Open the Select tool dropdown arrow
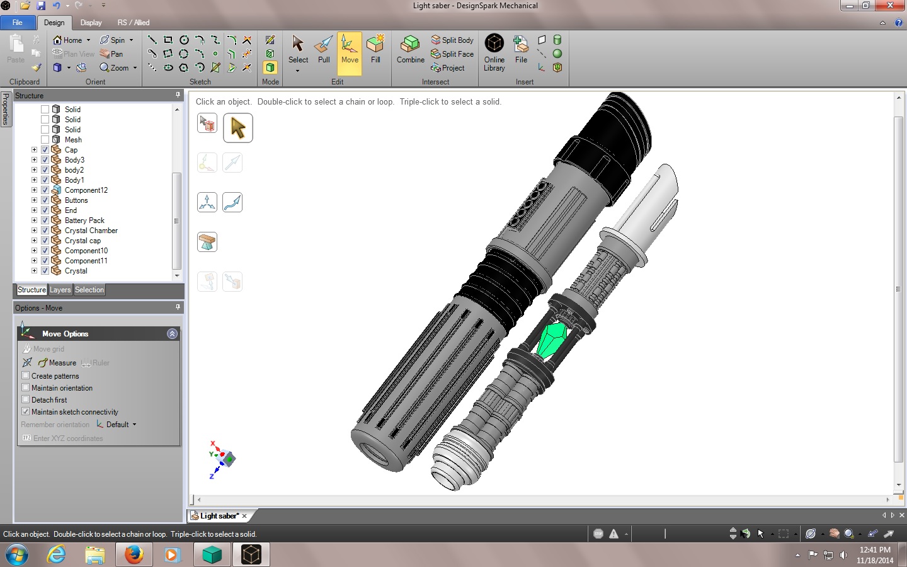 tap(298, 71)
